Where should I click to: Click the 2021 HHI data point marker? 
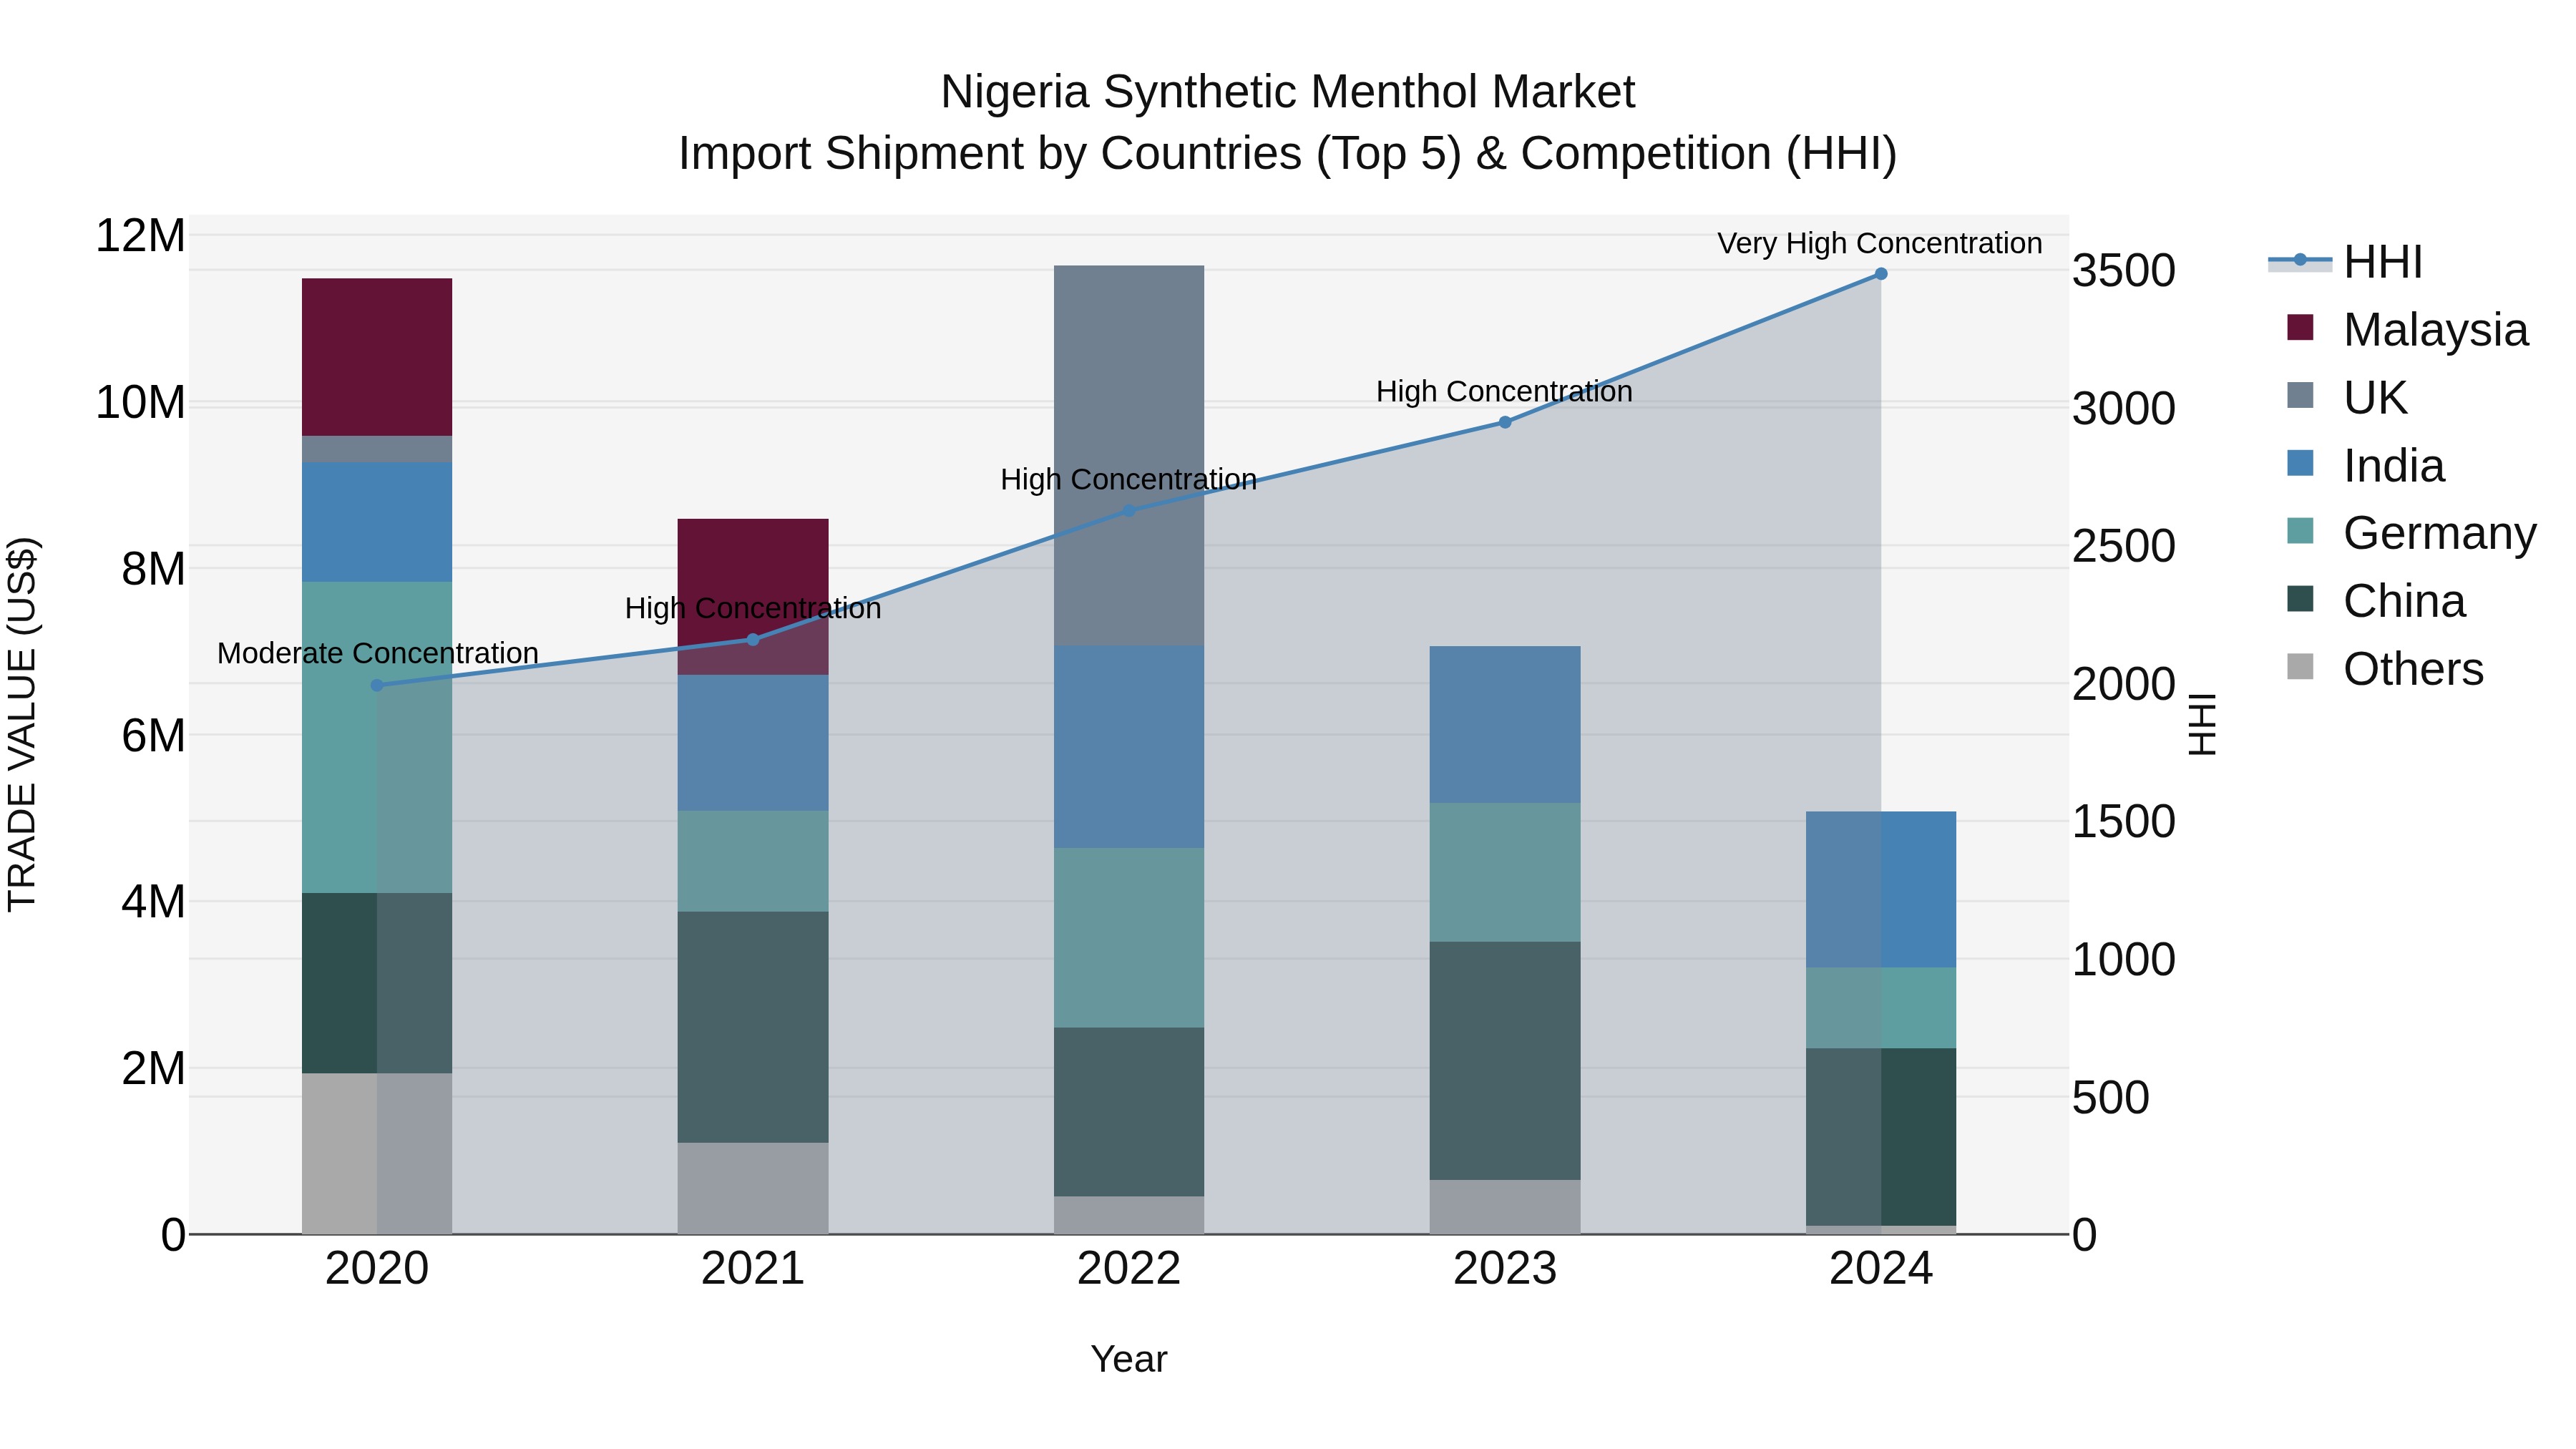click(753, 640)
